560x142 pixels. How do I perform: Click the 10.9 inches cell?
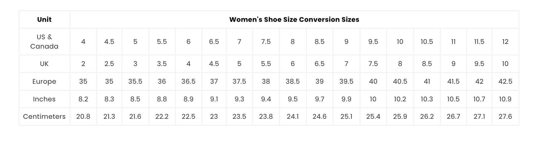tap(505, 99)
